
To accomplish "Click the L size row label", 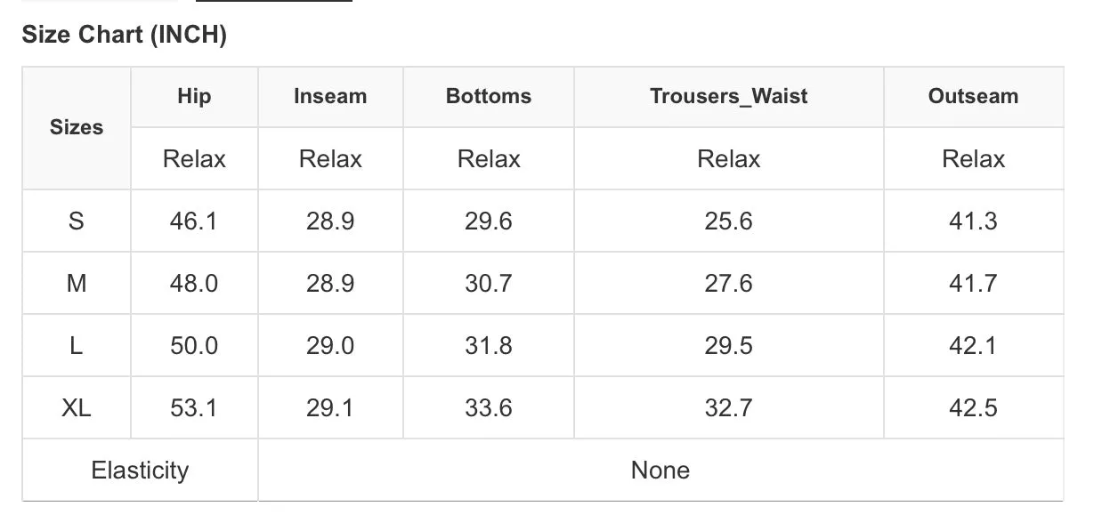I will [x=77, y=345].
